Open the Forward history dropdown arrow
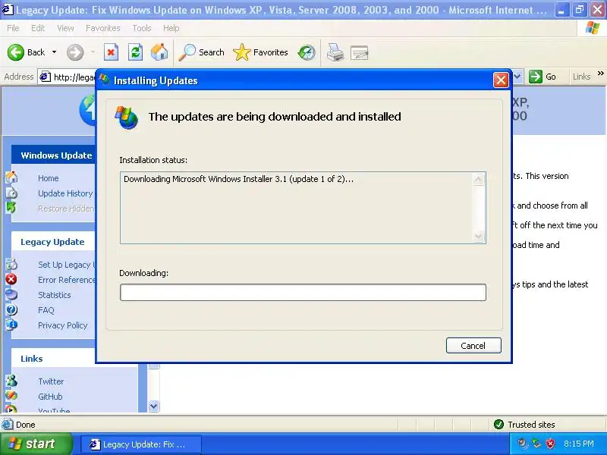Image resolution: width=607 pixels, height=455 pixels. (93, 52)
